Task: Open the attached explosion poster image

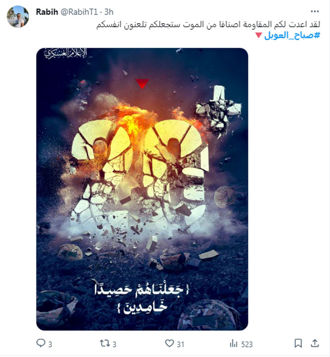Action: coord(142,189)
